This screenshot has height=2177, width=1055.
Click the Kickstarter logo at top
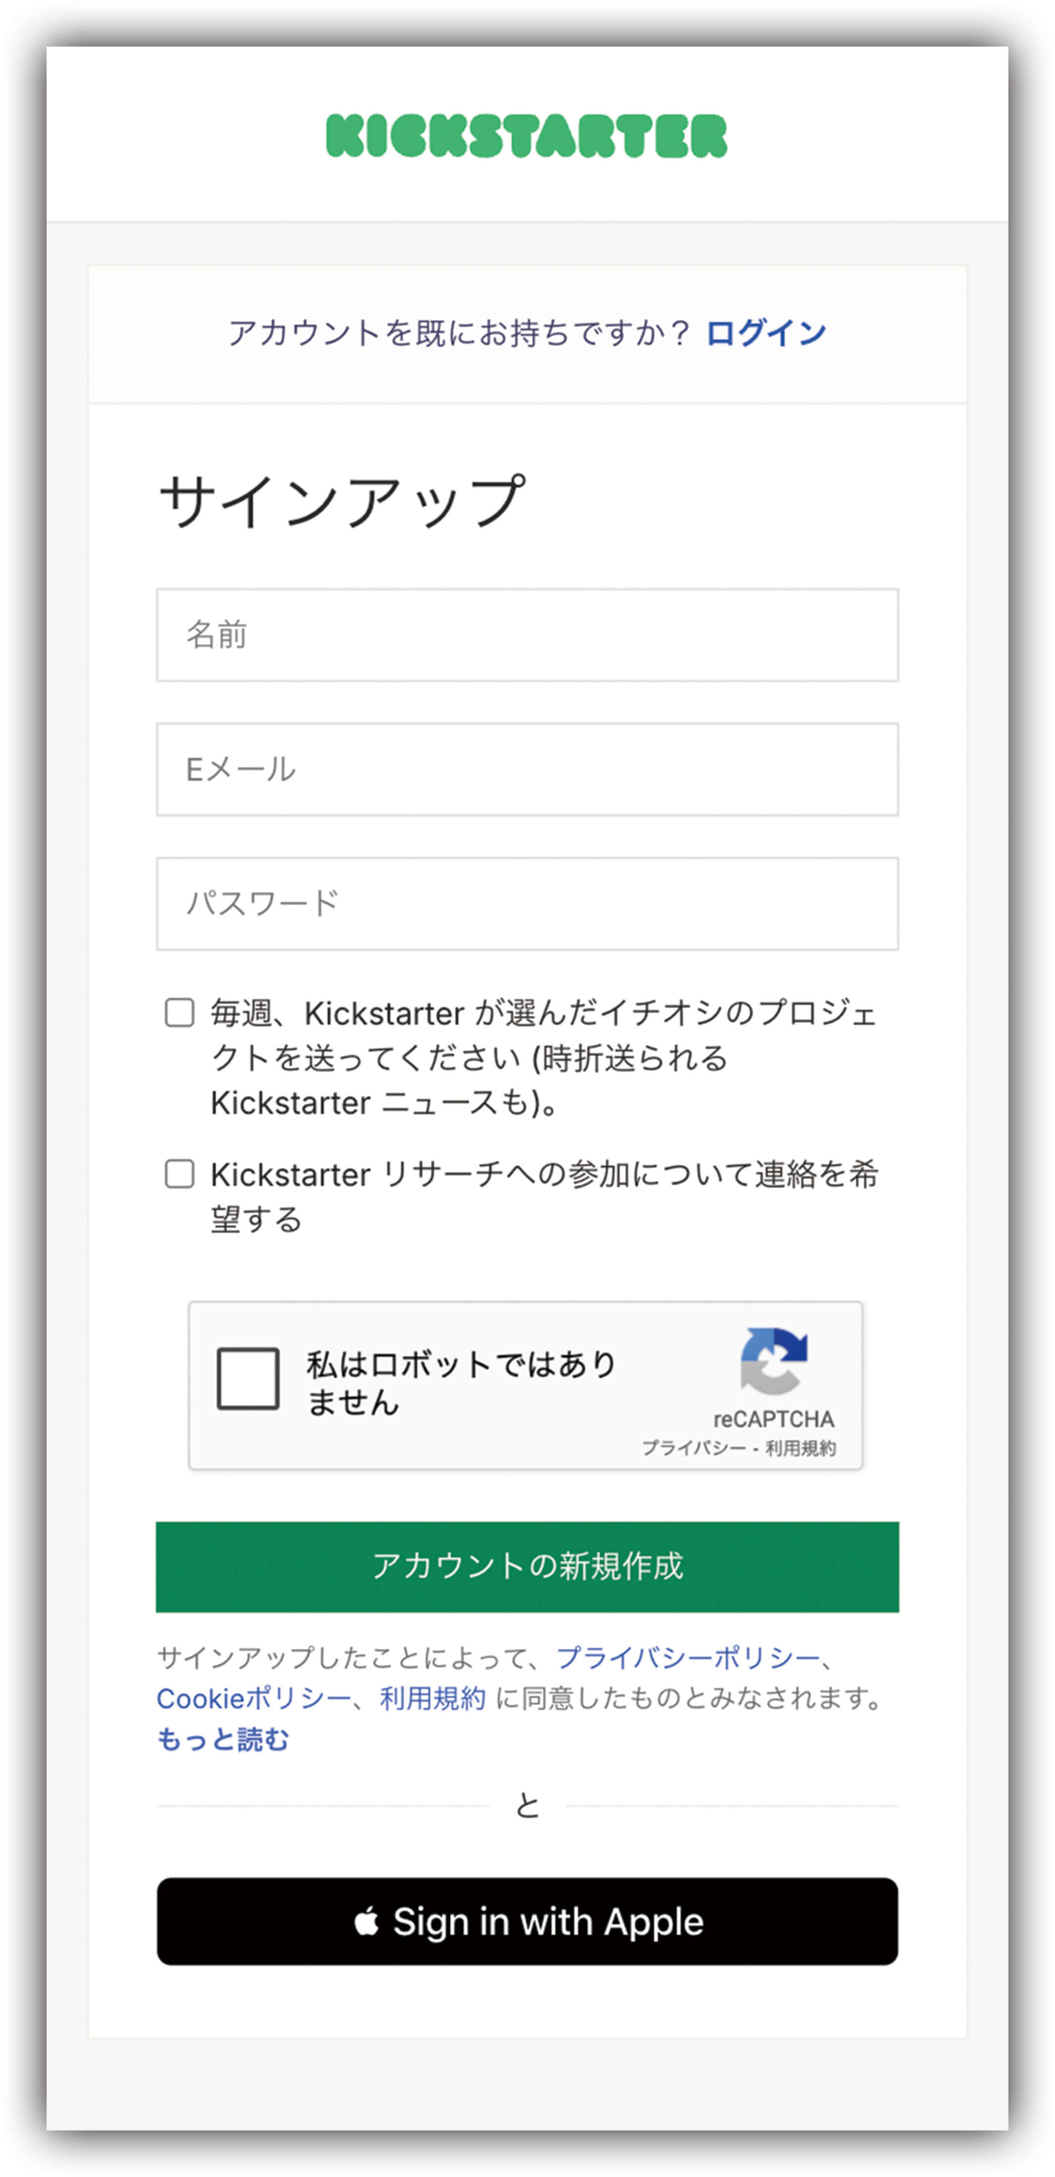[526, 136]
